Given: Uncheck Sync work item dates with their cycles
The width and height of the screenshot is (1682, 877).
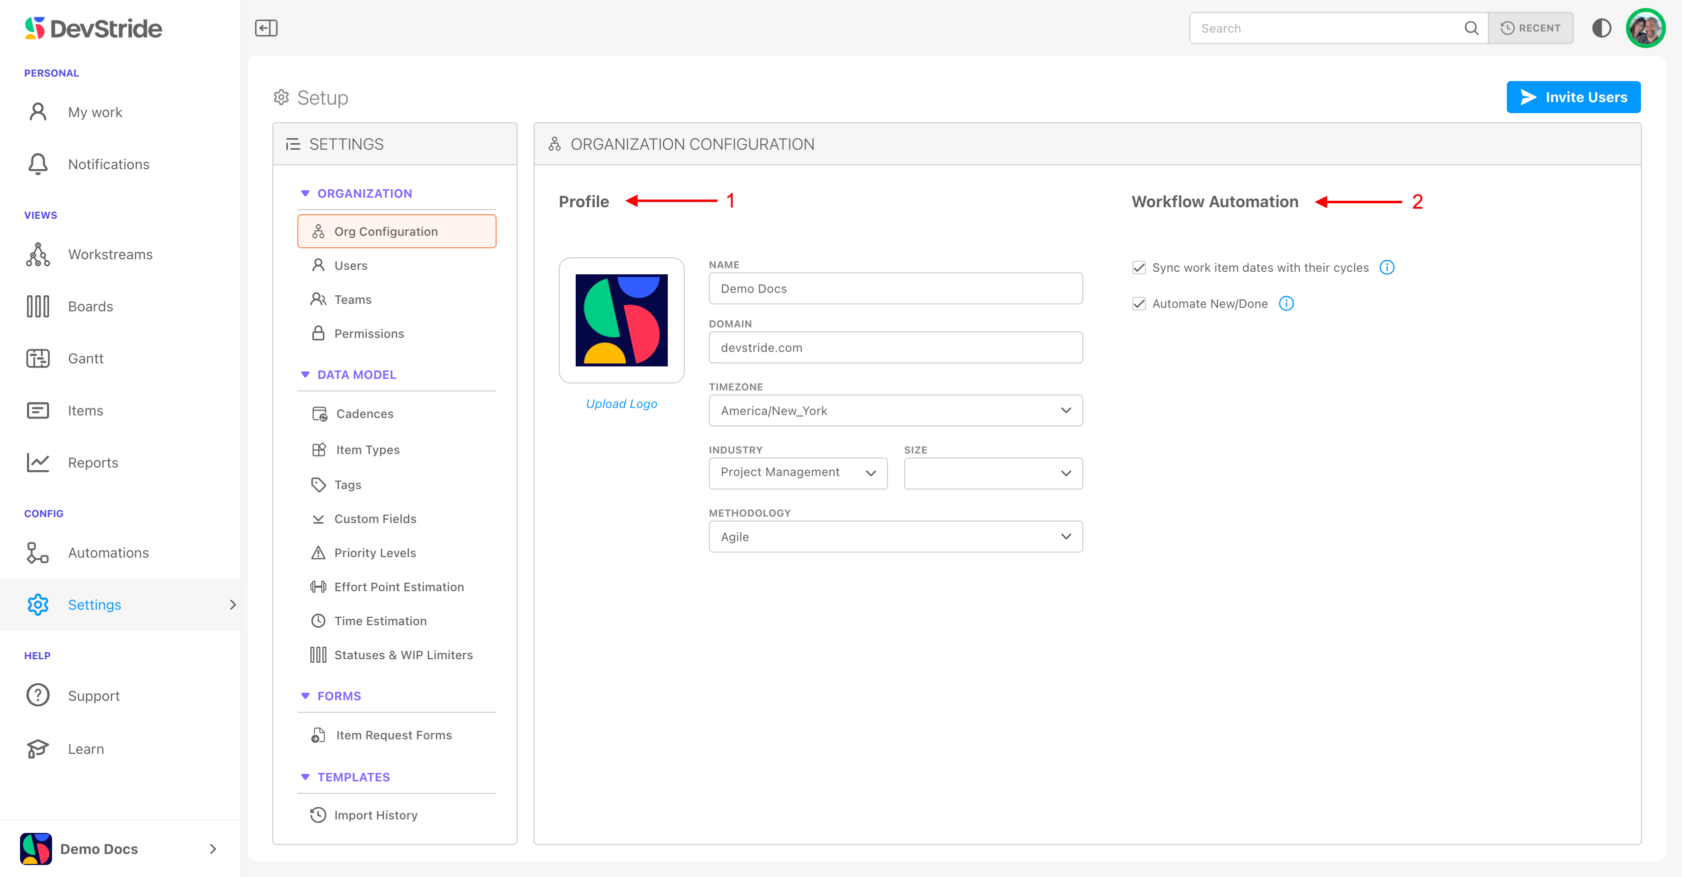Looking at the screenshot, I should point(1139,268).
